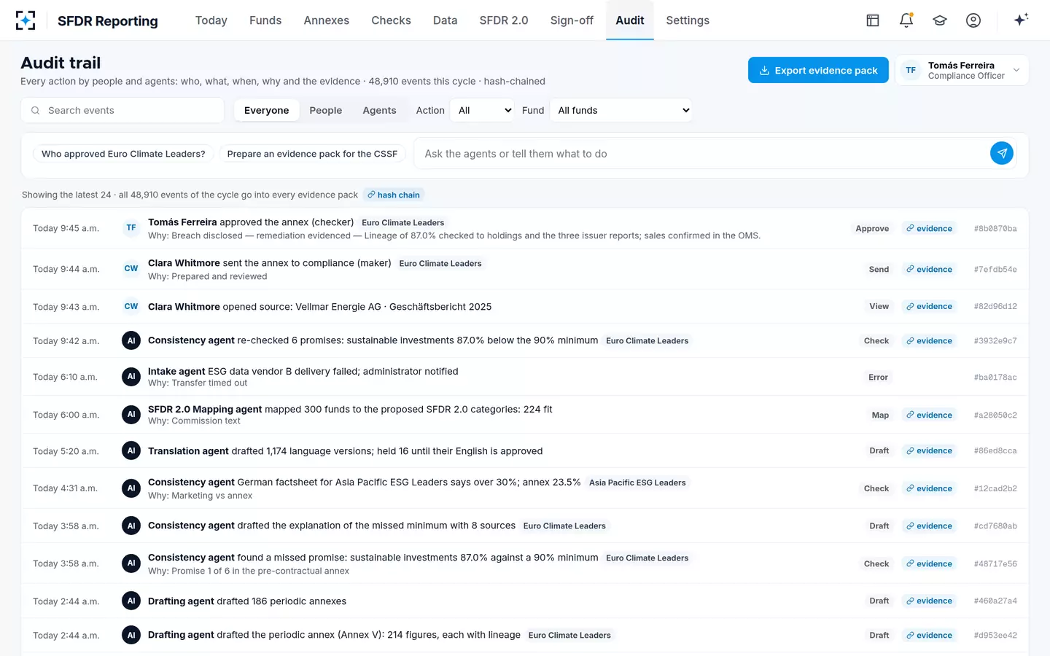1050x656 pixels.
Task: Open the AI sparkle assistant icon
Action: [x=1021, y=20]
